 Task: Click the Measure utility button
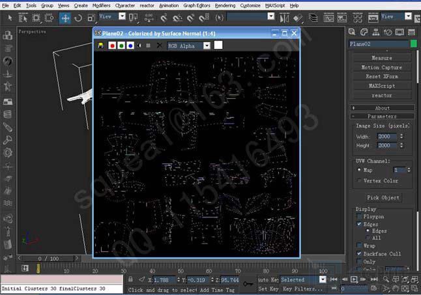click(382, 58)
